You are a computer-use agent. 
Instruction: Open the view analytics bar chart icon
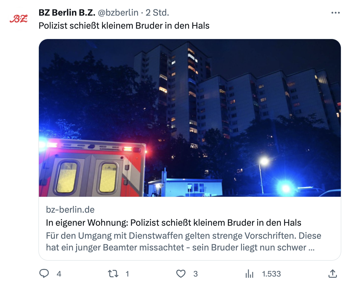coord(249,274)
